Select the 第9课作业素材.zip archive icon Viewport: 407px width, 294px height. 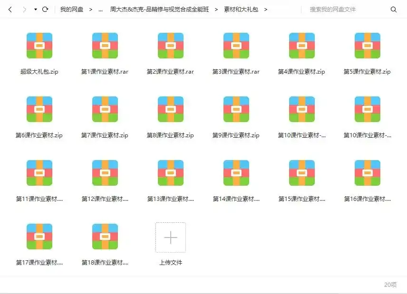235,110
